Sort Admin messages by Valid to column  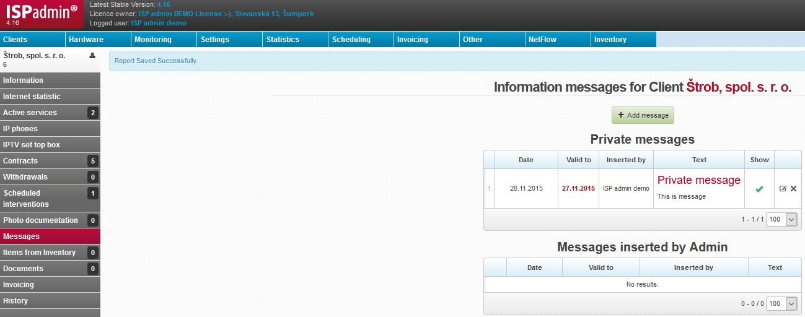[601, 267]
